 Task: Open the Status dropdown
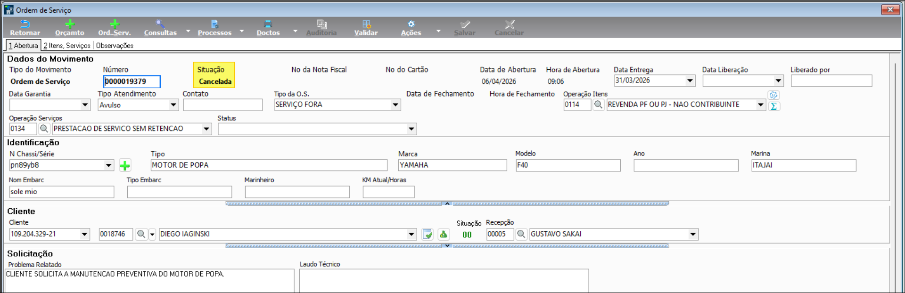tap(411, 129)
